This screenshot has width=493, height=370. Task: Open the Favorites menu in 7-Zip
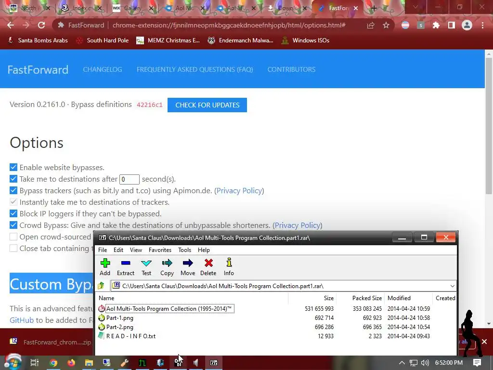(x=160, y=250)
